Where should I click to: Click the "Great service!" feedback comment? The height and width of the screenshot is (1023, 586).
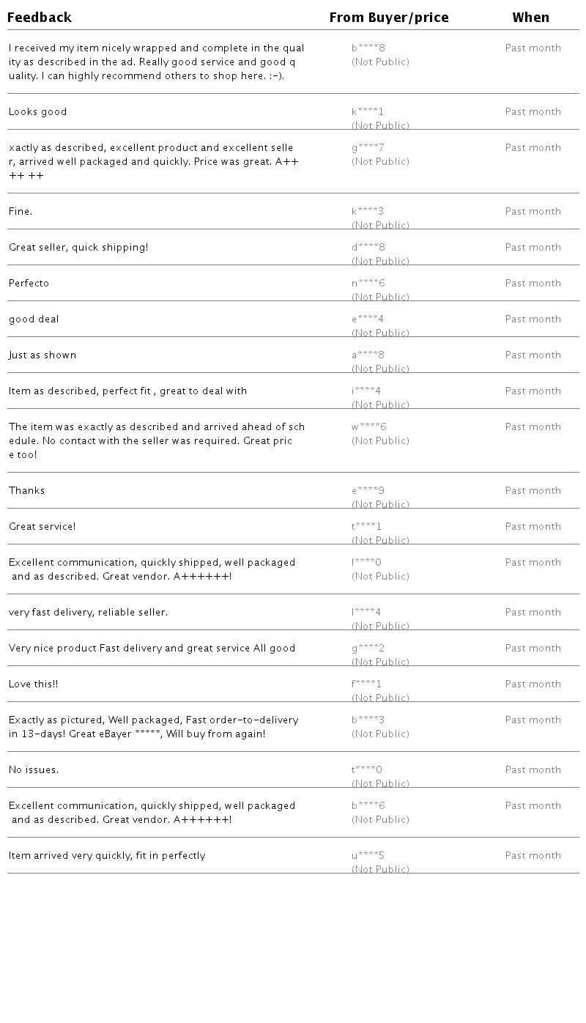[x=42, y=527]
